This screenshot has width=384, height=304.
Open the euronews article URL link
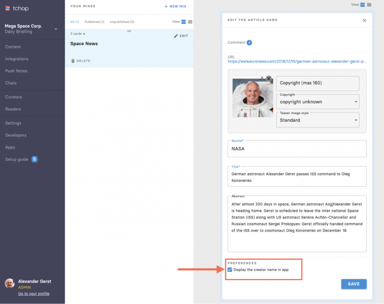click(x=297, y=62)
